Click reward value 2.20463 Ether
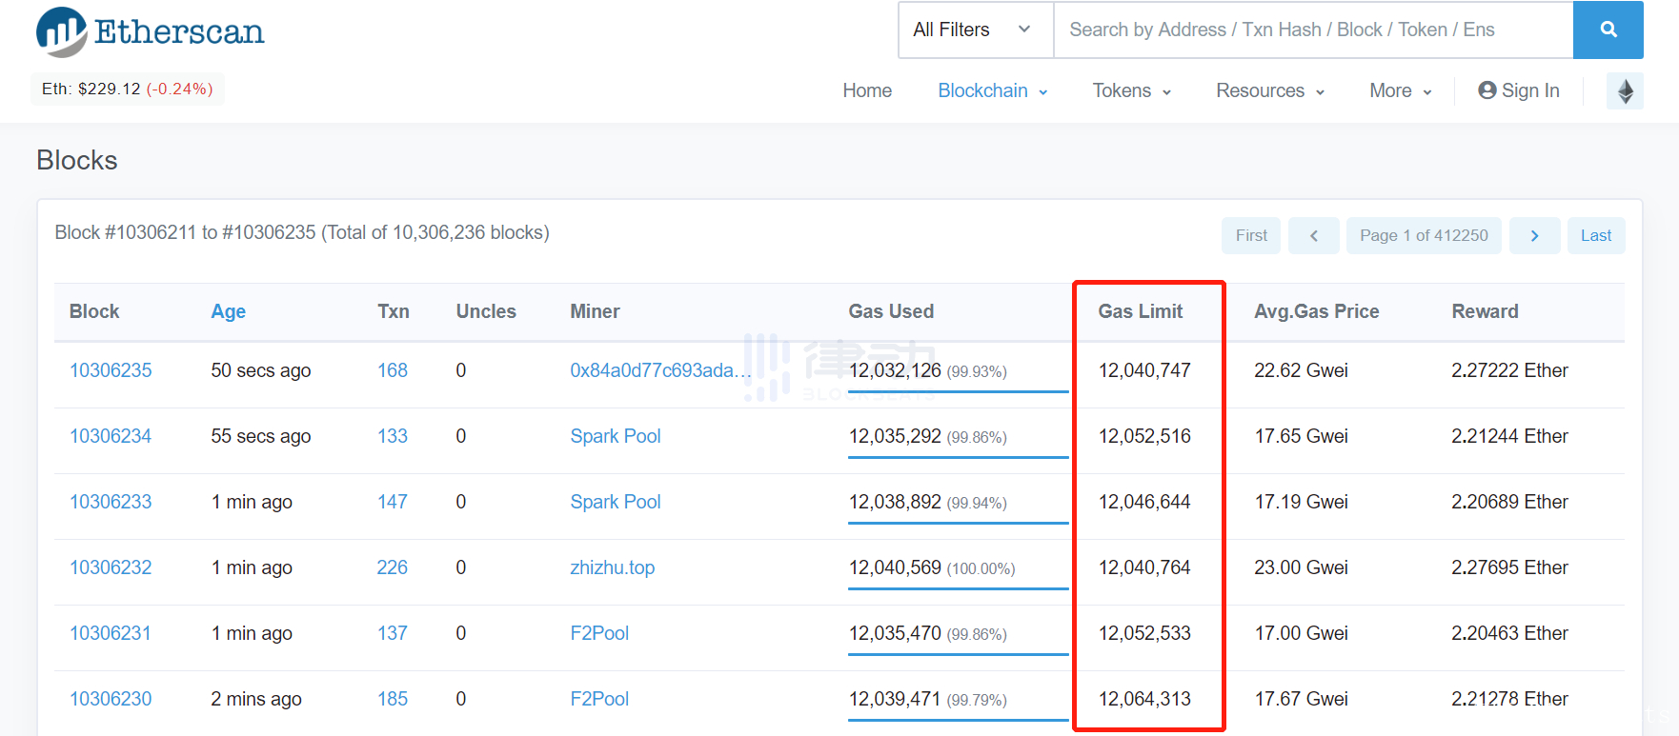This screenshot has width=1679, height=736. 1509,633
